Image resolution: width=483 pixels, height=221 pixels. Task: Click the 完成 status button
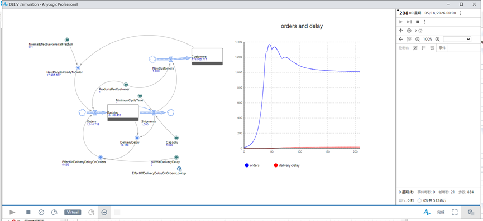tap(441, 212)
